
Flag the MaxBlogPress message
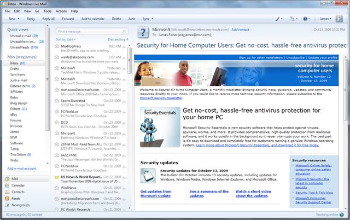tap(124, 48)
